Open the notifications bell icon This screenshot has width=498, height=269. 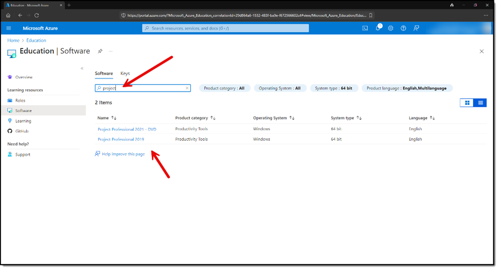378,28
